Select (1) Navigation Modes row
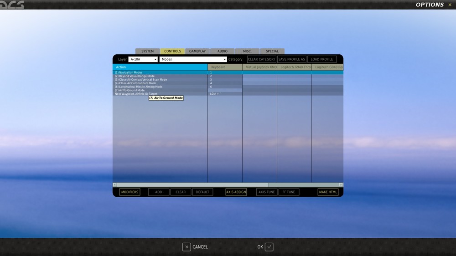Image resolution: width=456 pixels, height=256 pixels. click(160, 72)
